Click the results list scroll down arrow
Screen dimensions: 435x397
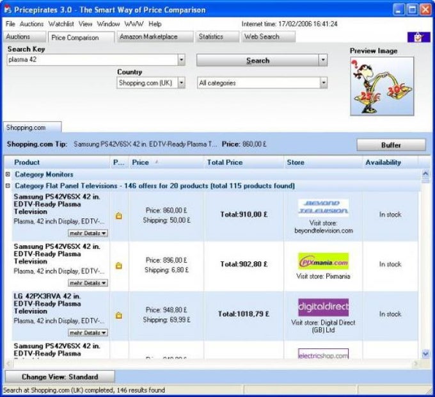click(x=425, y=353)
